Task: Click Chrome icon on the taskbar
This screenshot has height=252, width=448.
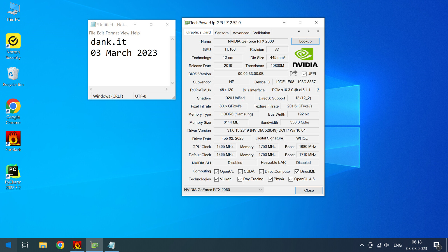Action: coord(60,245)
